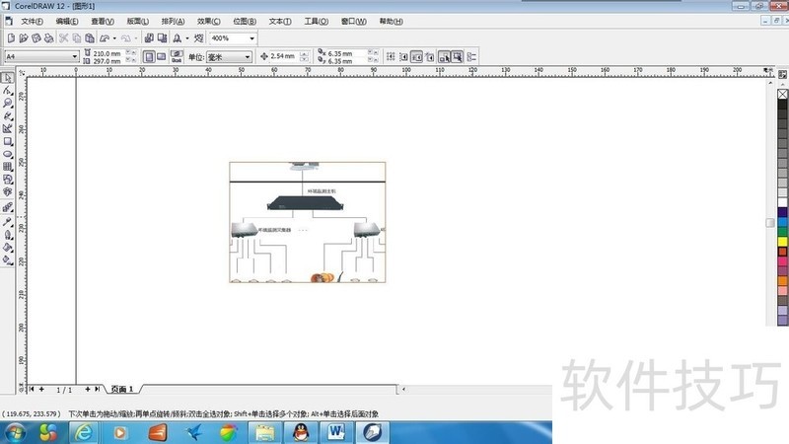
Task: Click the New document icon
Action: pos(10,38)
